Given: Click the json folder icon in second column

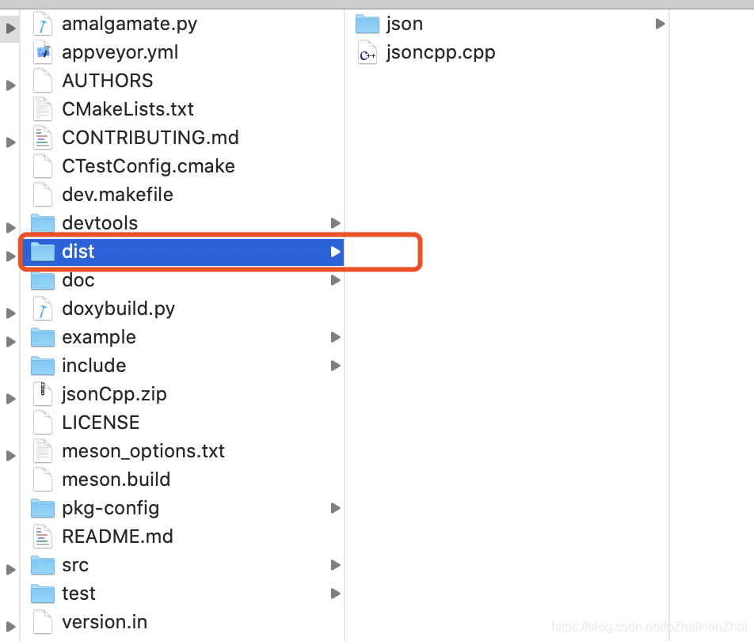Looking at the screenshot, I should tap(367, 24).
